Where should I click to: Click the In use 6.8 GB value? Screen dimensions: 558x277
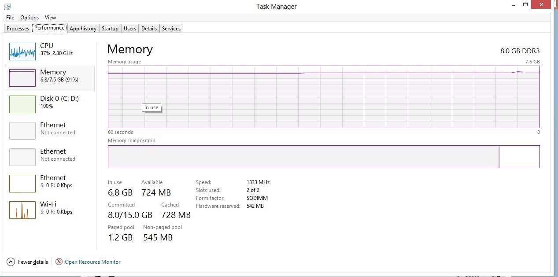coord(120,192)
